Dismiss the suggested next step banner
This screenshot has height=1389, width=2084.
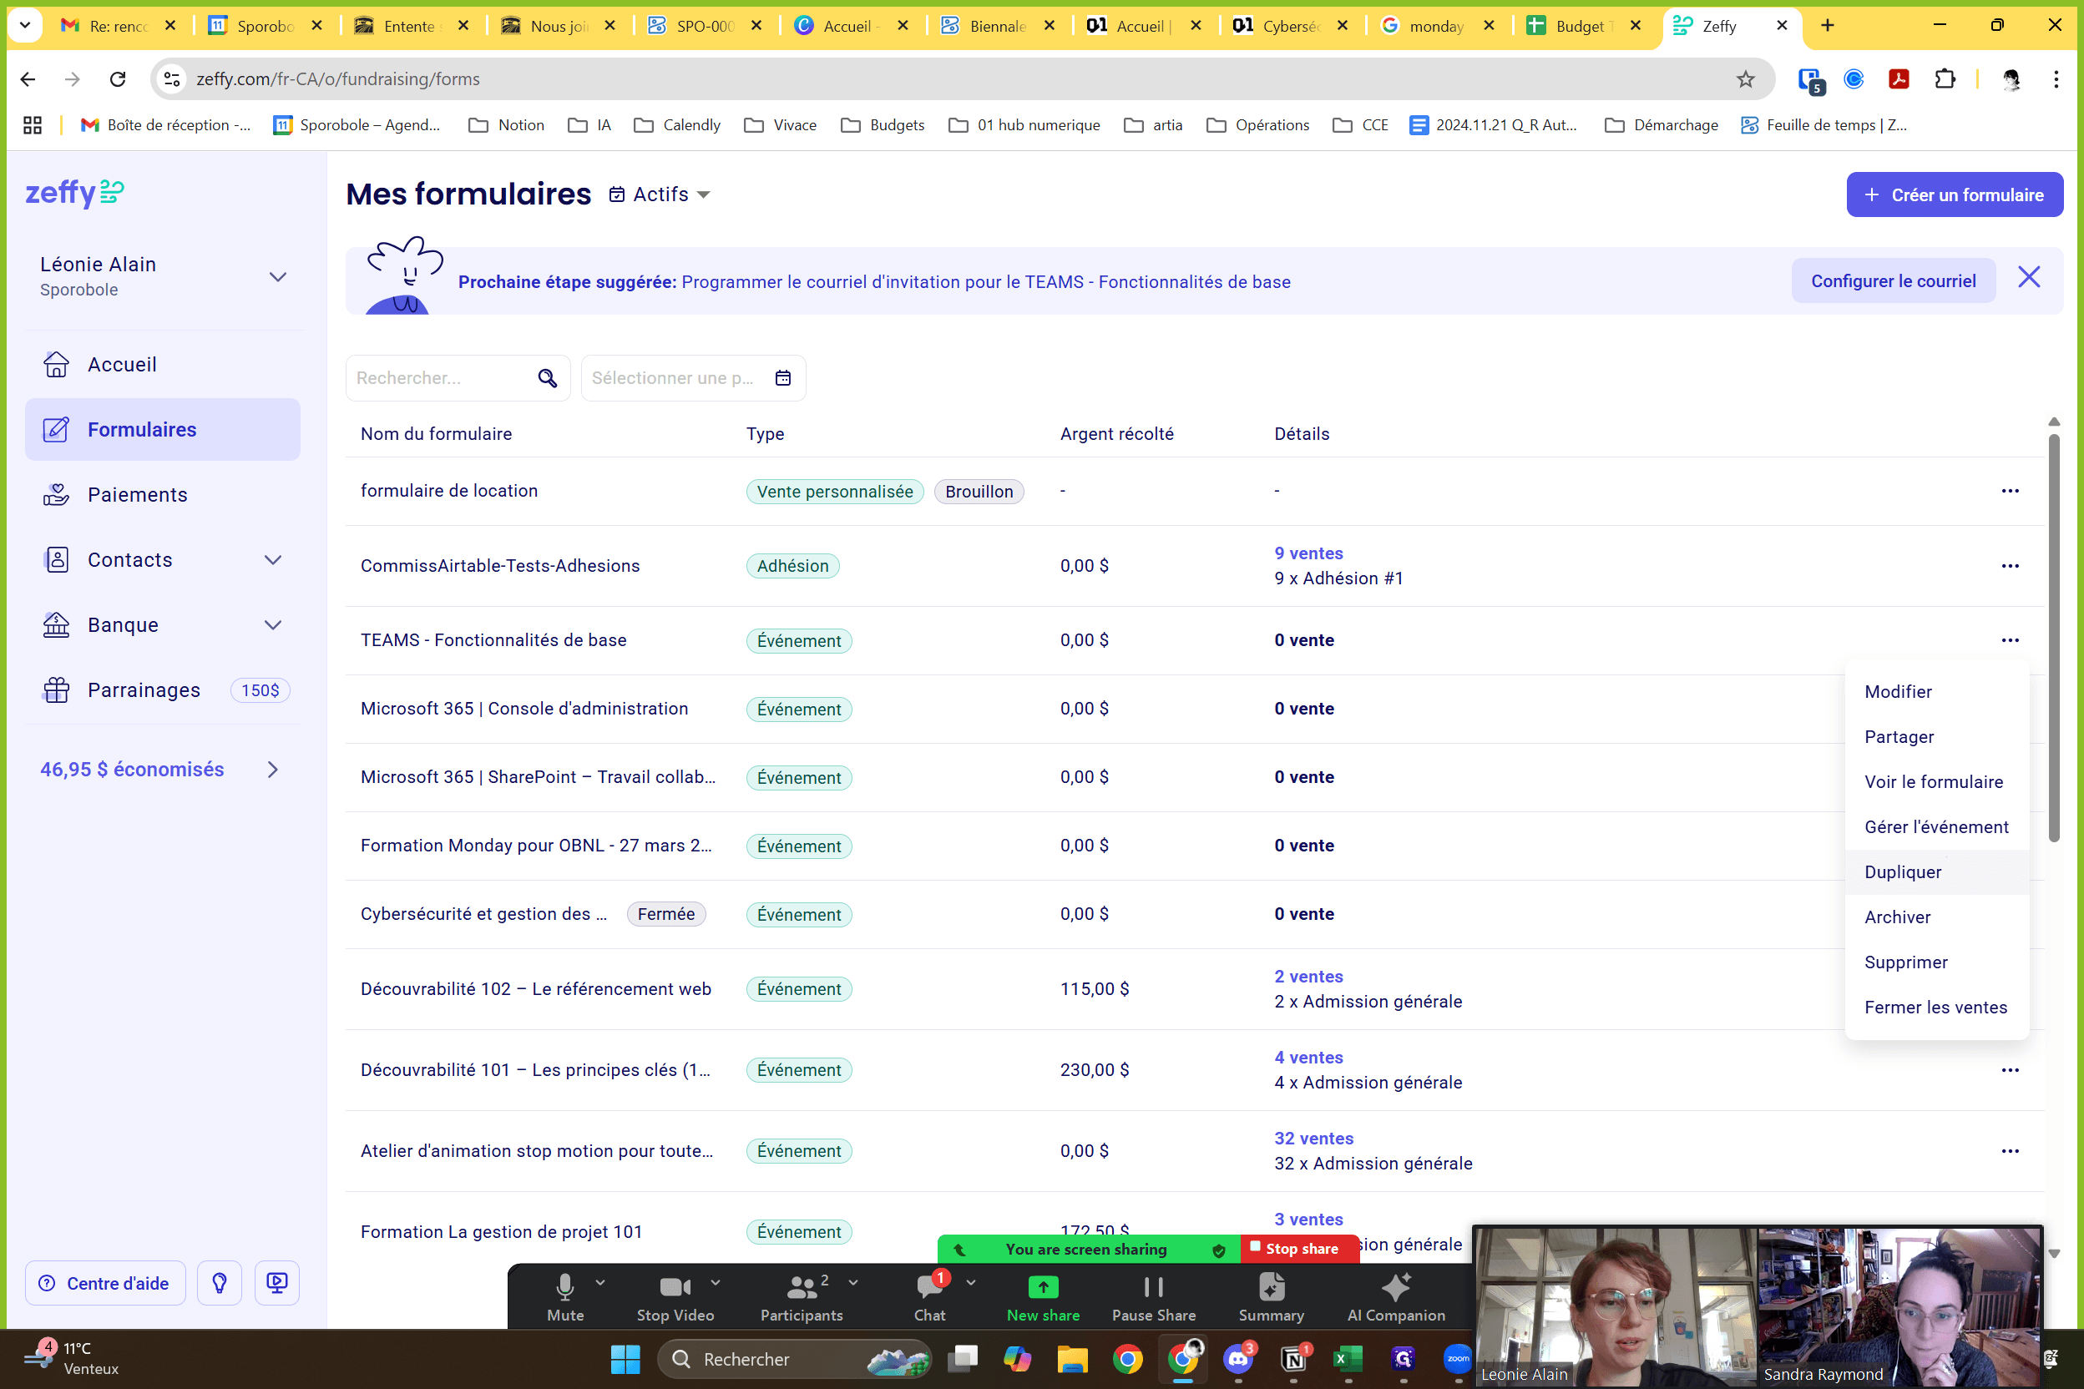tap(2028, 278)
